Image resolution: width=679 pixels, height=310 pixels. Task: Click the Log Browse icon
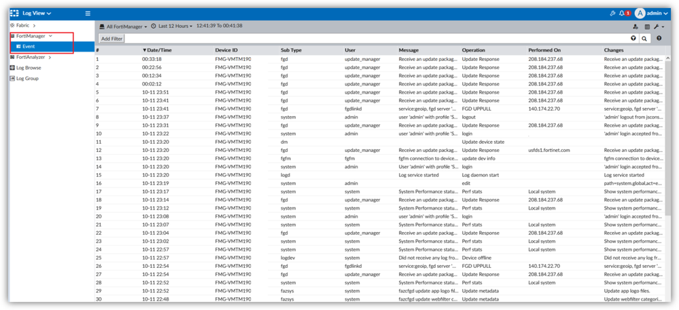click(12, 68)
